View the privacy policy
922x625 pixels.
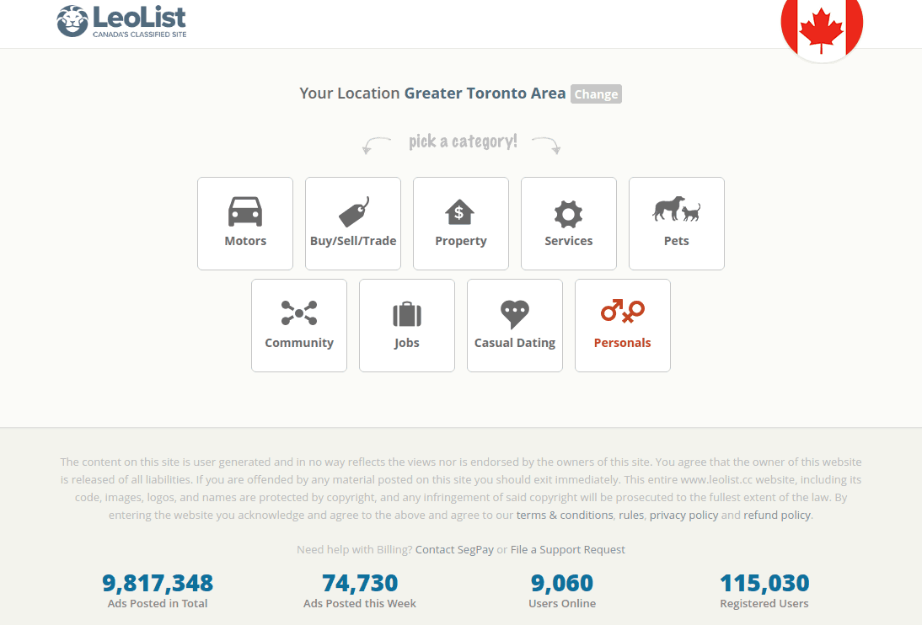click(x=683, y=515)
